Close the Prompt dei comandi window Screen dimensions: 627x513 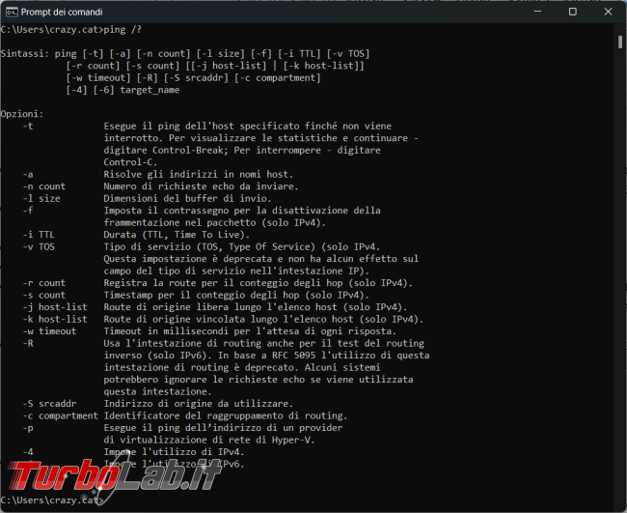click(609, 12)
